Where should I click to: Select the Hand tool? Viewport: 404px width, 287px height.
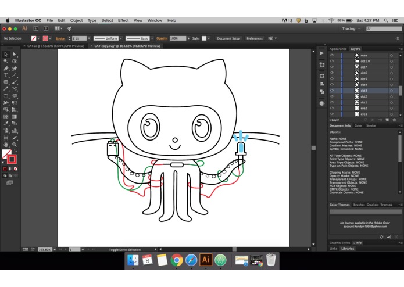pyautogui.click(x=6, y=145)
